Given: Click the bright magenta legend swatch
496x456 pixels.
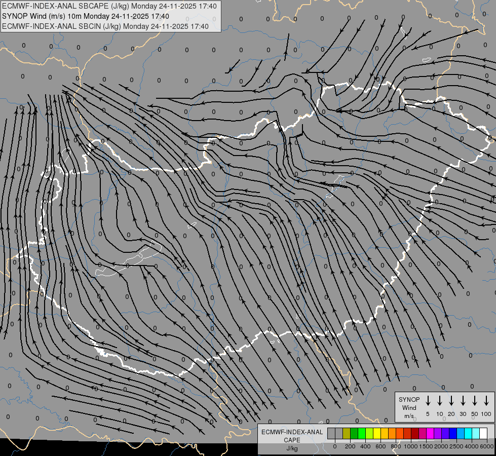Looking at the screenshot, I should tap(430, 433).
